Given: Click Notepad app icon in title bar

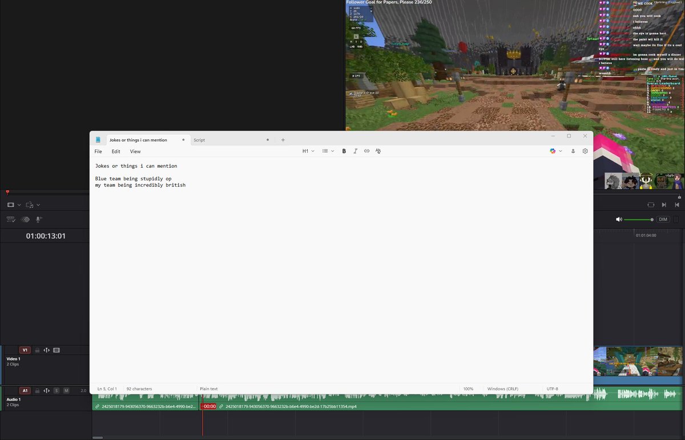Looking at the screenshot, I should (98, 140).
